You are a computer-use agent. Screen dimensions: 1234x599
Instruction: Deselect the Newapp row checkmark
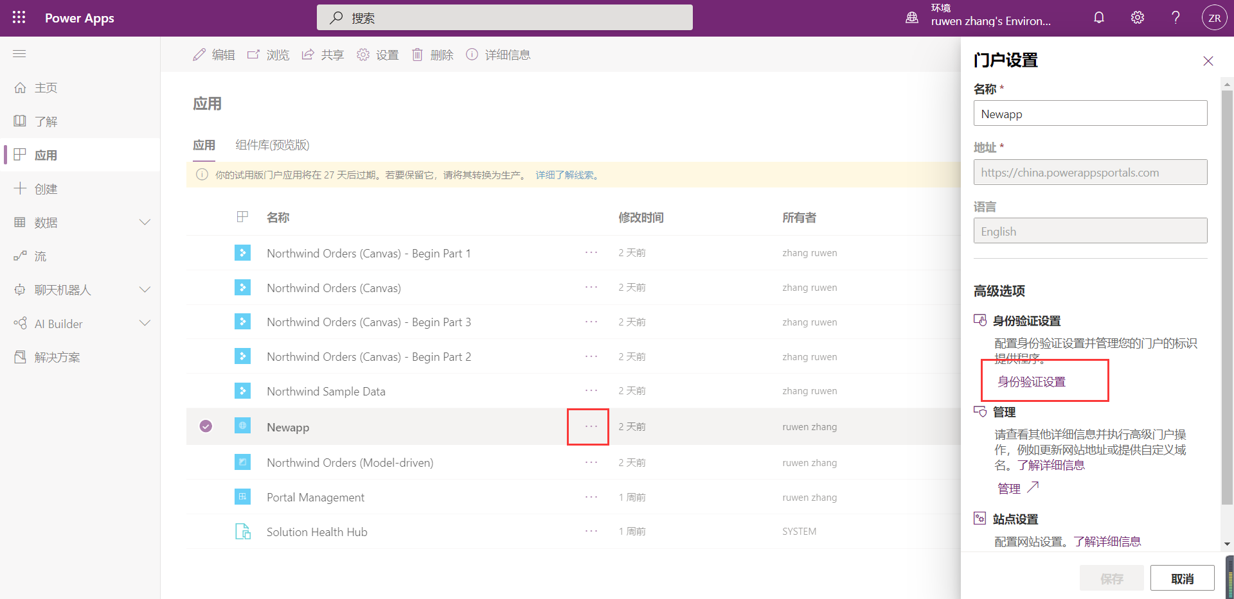tap(206, 426)
